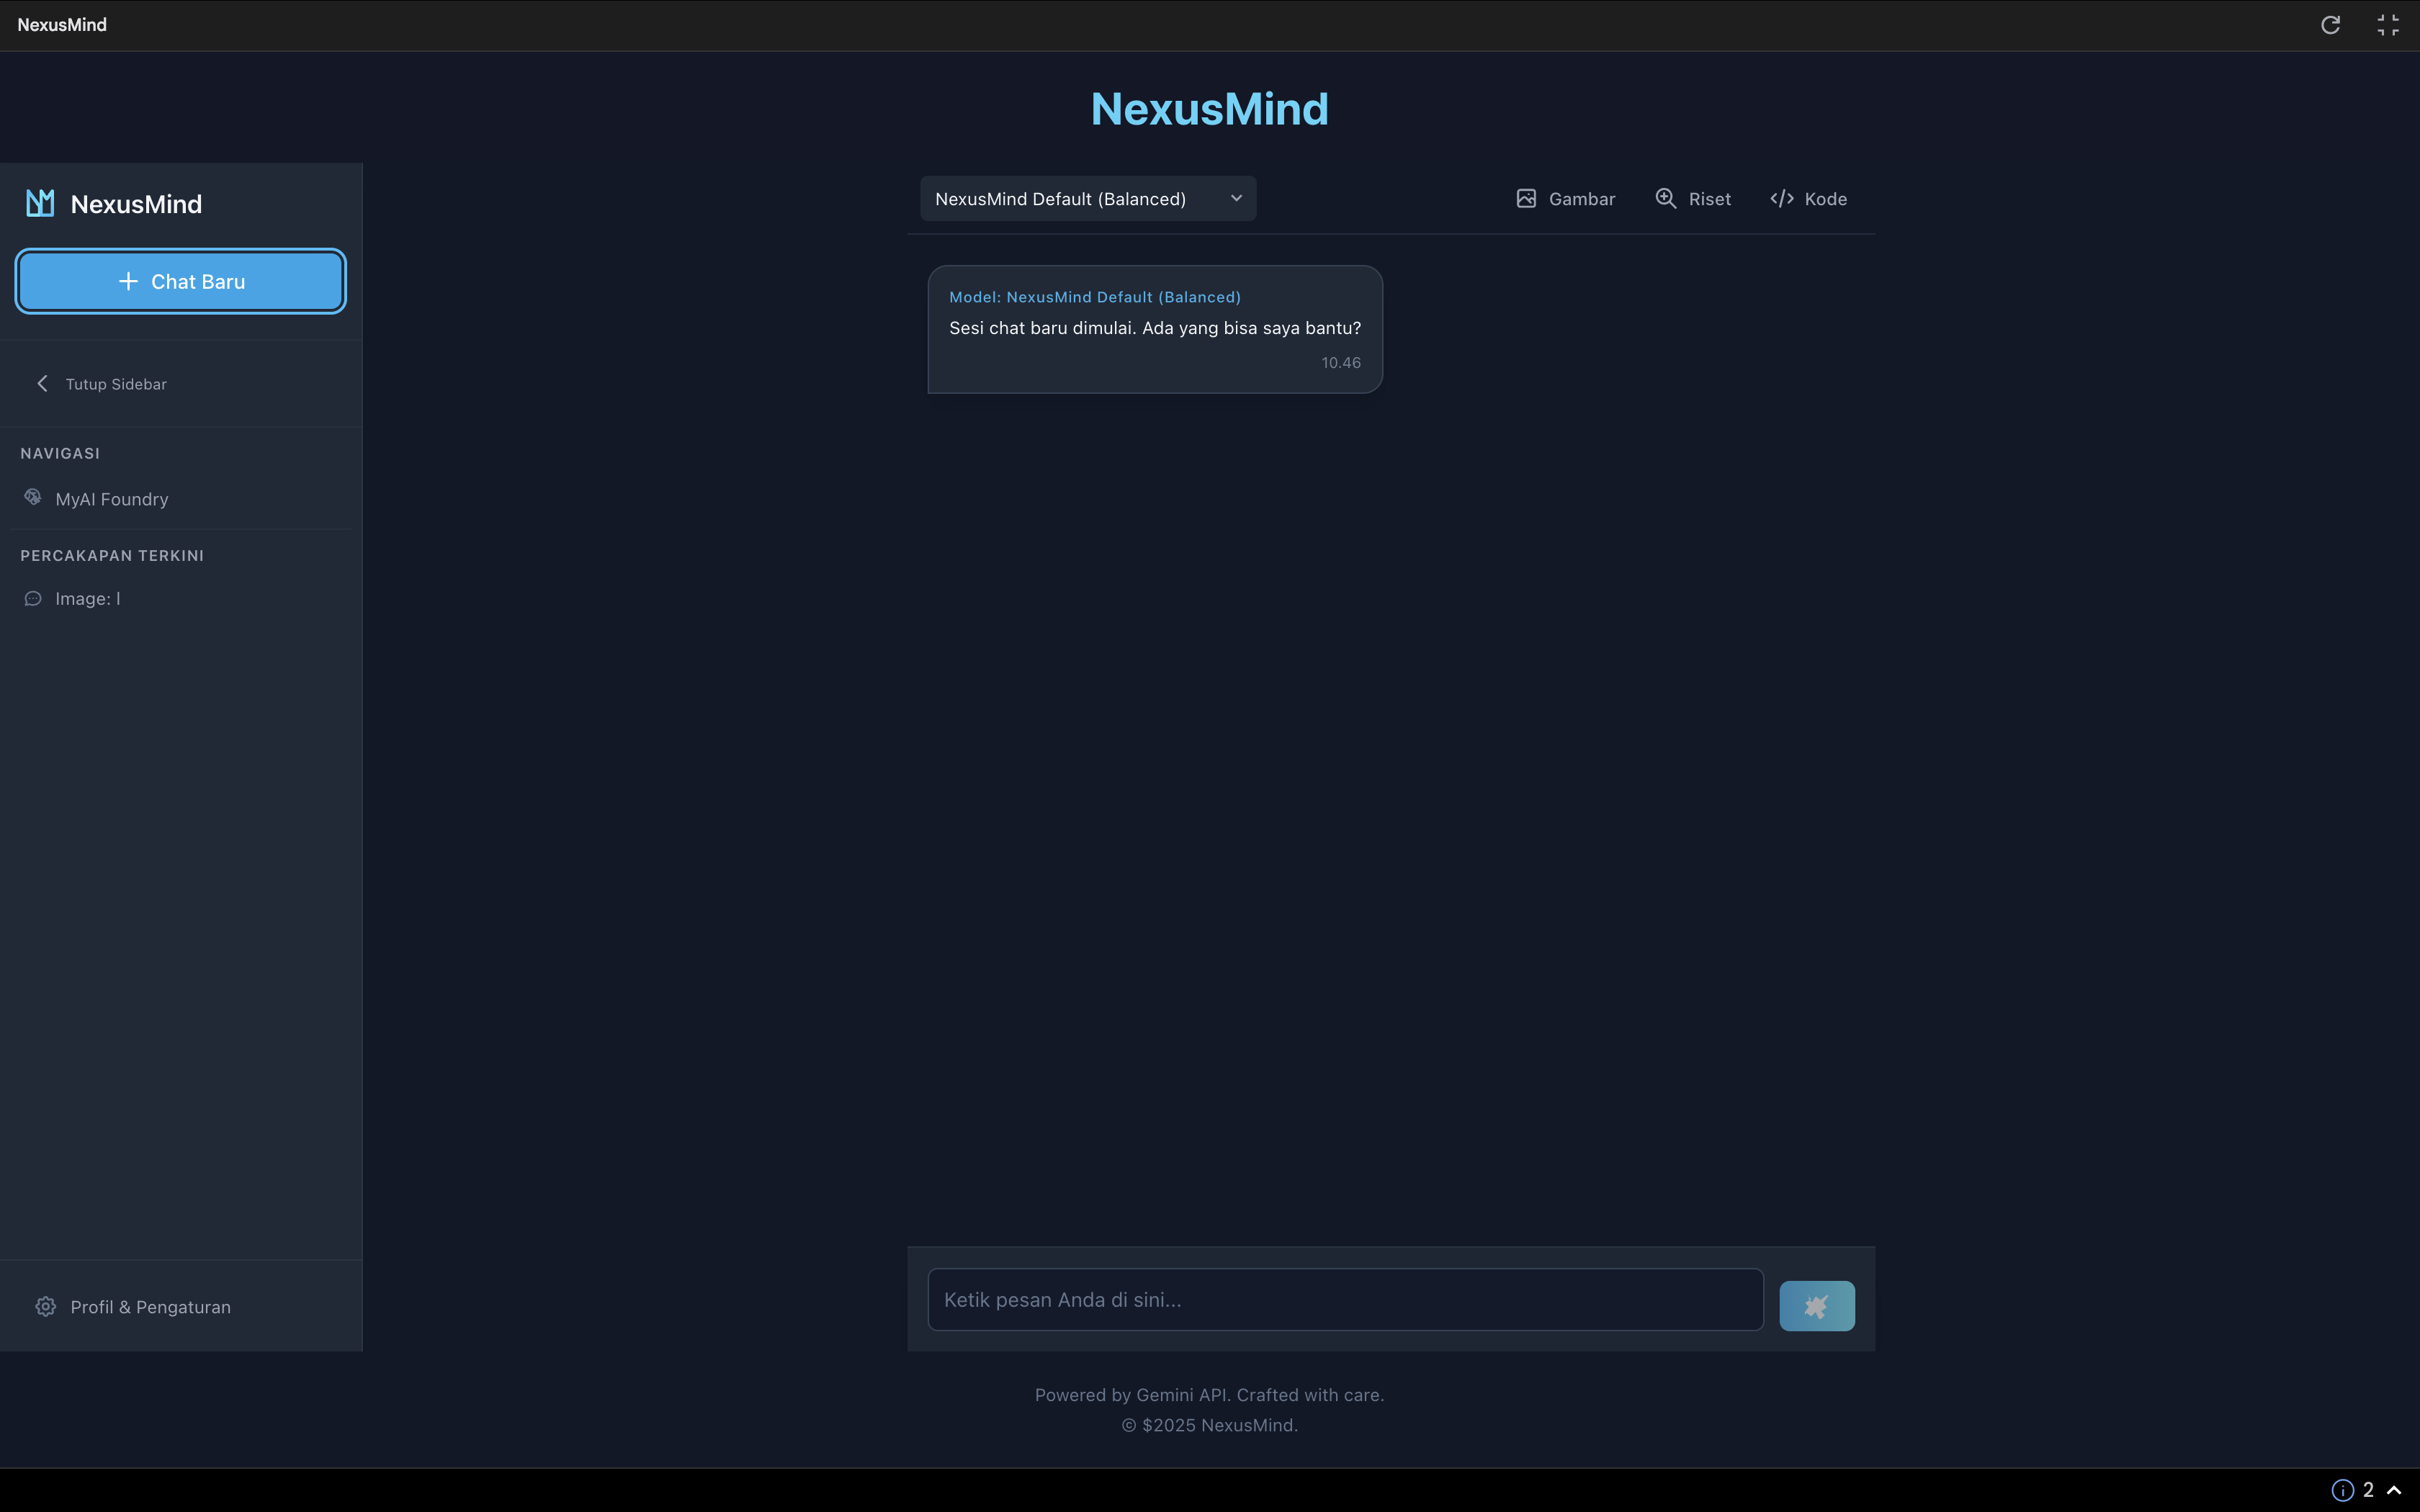Click the gear icon beside Profil & Pengaturan
The width and height of the screenshot is (2420, 1512).
click(x=45, y=1306)
